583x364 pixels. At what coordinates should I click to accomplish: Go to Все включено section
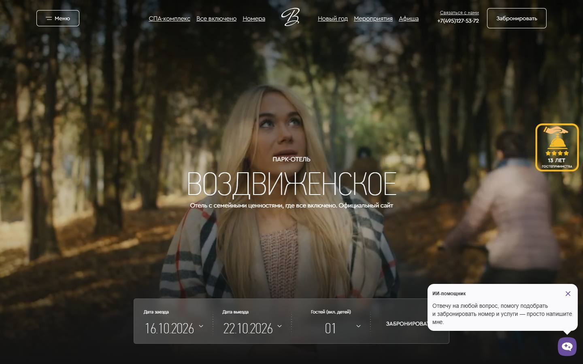[x=216, y=19]
